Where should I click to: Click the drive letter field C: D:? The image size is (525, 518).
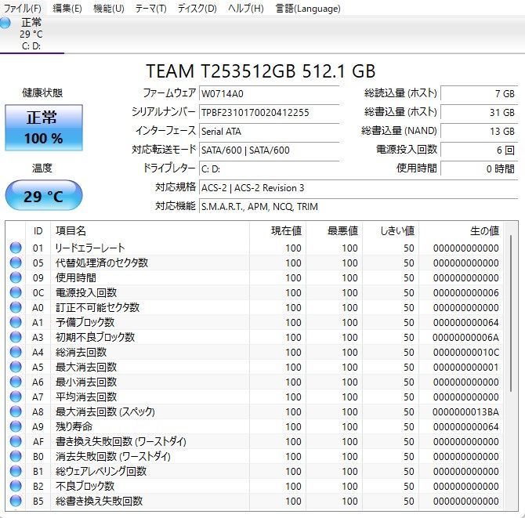[270, 168]
